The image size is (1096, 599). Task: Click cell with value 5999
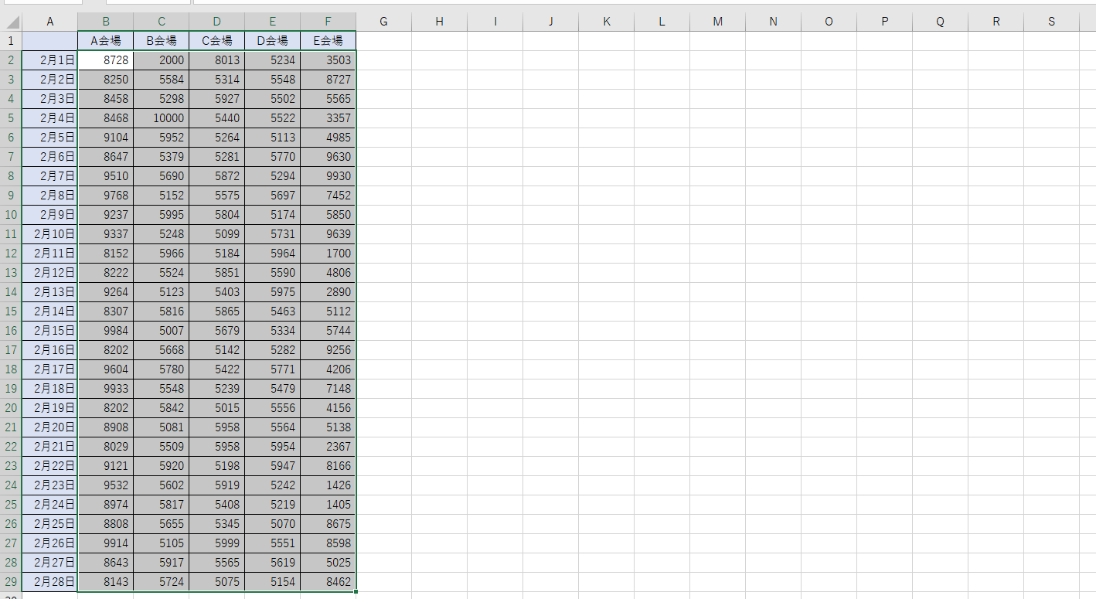(x=217, y=543)
